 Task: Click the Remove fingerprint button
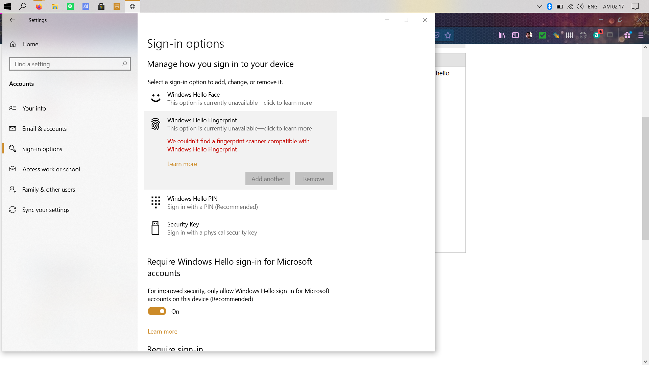(313, 179)
